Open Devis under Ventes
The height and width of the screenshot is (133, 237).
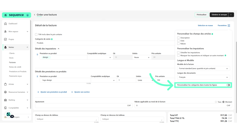click(11, 58)
